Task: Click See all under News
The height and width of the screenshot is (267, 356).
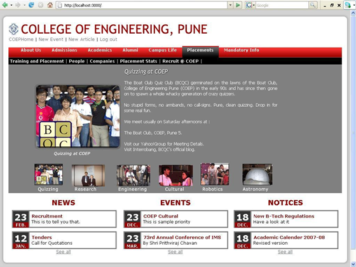Action: click(x=64, y=252)
